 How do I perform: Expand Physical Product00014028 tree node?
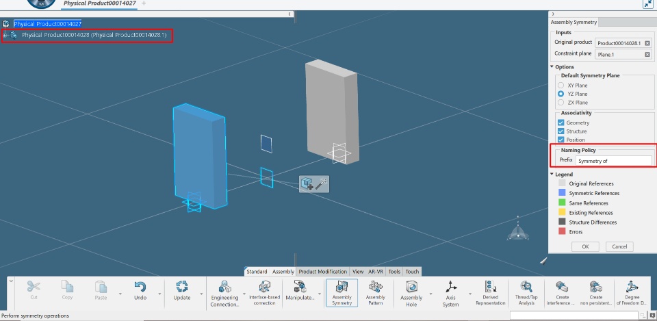click(x=5, y=35)
